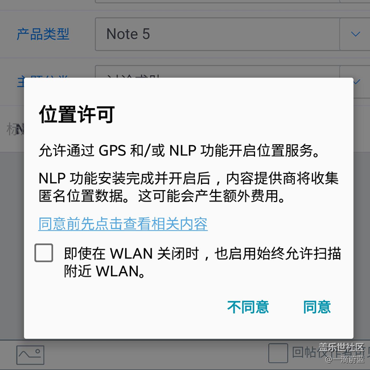Expand the 产品类型 dropdown arrow
The image size is (370, 370).
(x=355, y=34)
